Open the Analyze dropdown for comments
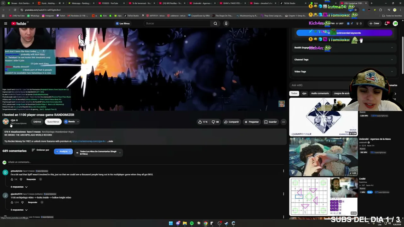Screen dimensions: 404x227 (x=63, y=152)
